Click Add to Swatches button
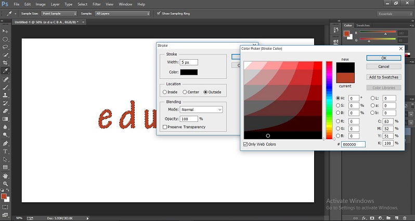This screenshot has height=221, width=415. 384,77
